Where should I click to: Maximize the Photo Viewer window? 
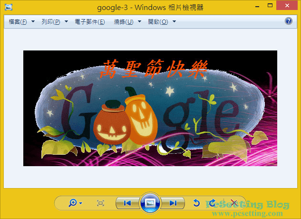point(270,6)
